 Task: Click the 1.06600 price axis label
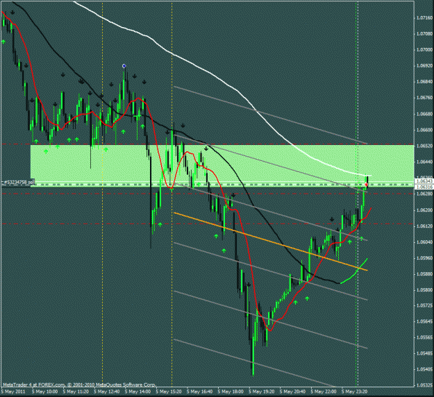pyautogui.click(x=424, y=130)
